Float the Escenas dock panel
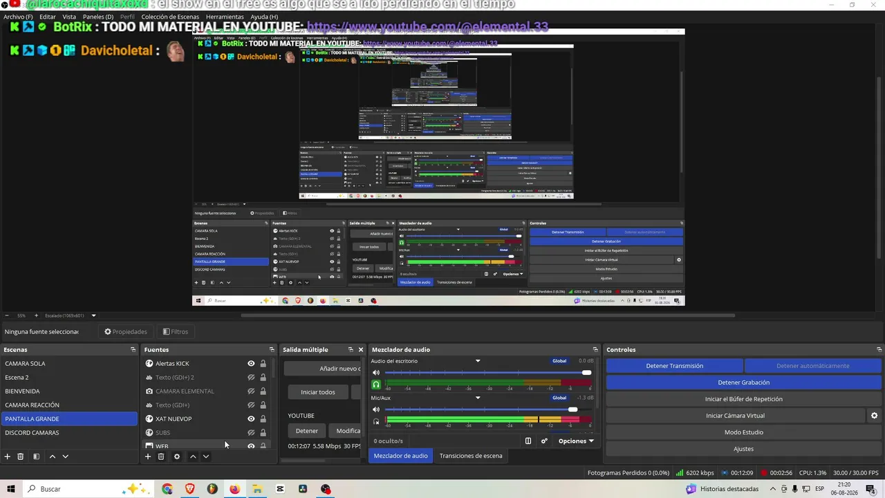Viewport: 885px width, 498px height. coord(133,350)
